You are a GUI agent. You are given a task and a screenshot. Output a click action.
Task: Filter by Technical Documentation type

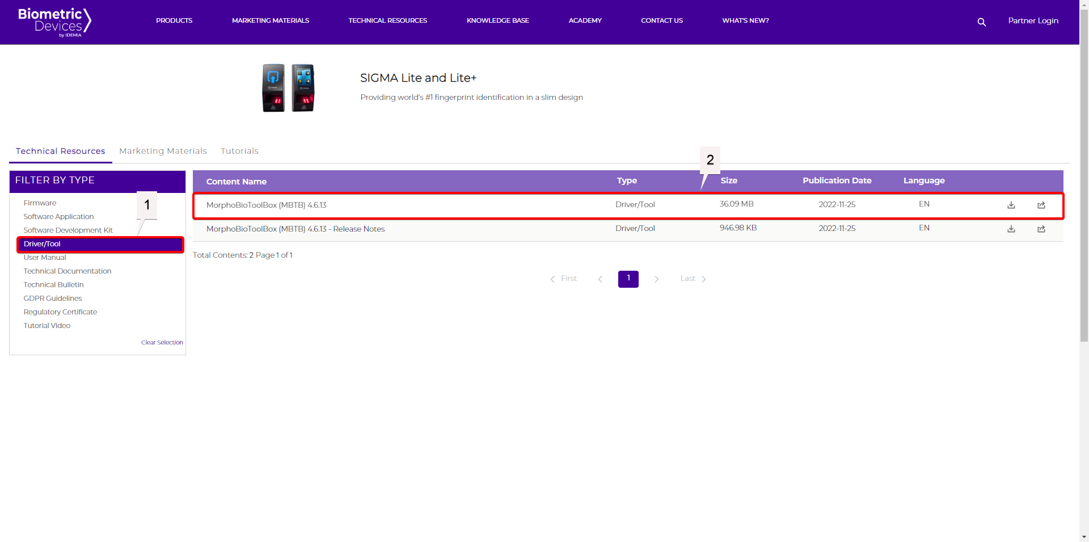(67, 271)
